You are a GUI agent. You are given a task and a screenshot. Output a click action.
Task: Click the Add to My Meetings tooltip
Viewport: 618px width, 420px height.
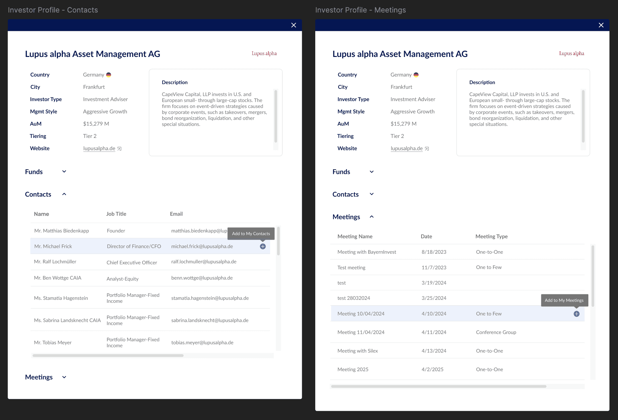564,300
